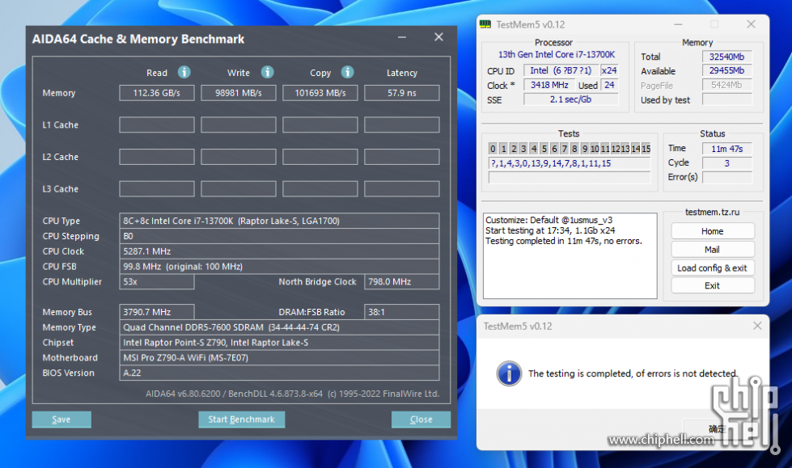Click the blue info icon in the TestMem5 dialog
Viewport: 792px width, 468px height.
tap(509, 373)
